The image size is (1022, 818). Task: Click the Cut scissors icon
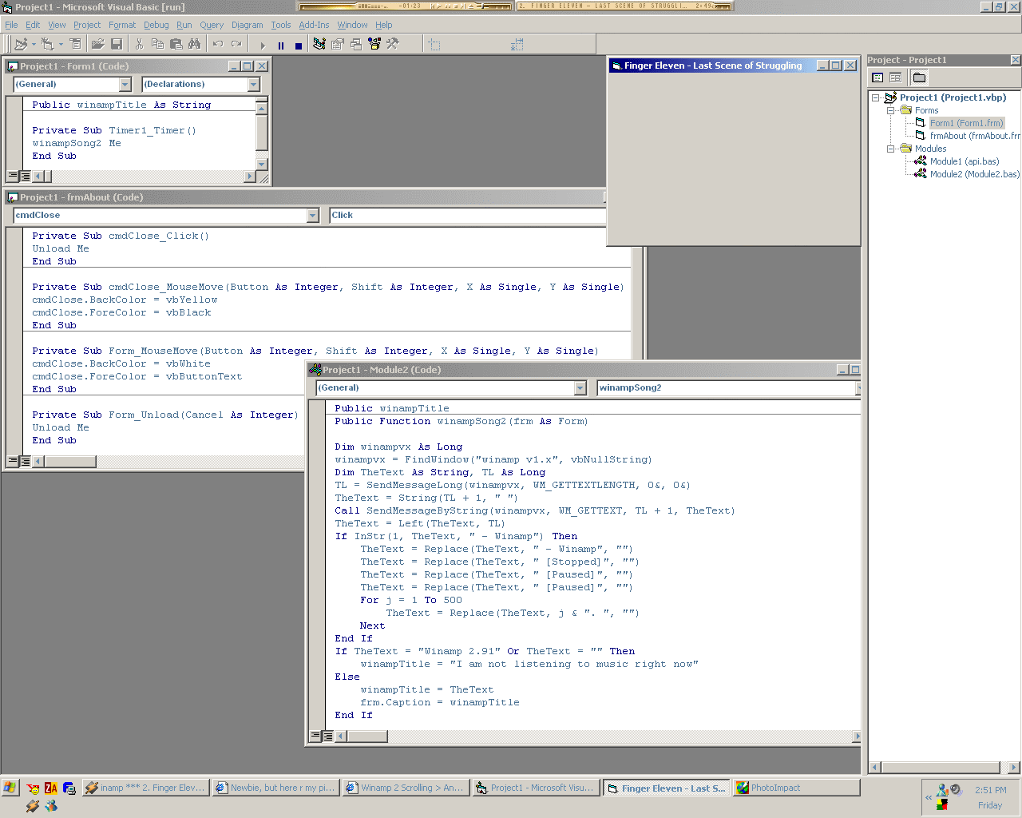pyautogui.click(x=139, y=45)
